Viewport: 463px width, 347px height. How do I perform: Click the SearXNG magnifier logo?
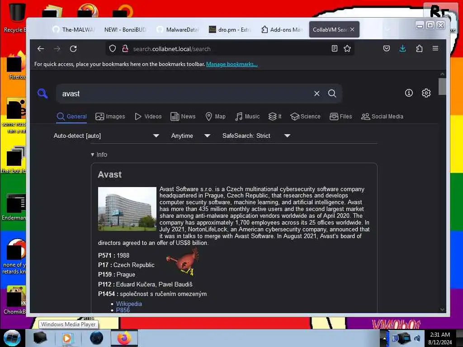point(43,94)
